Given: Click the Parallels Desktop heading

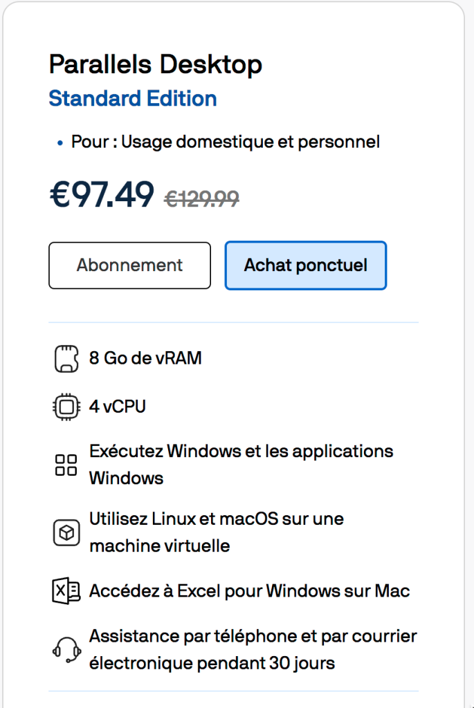Looking at the screenshot, I should pos(156,65).
